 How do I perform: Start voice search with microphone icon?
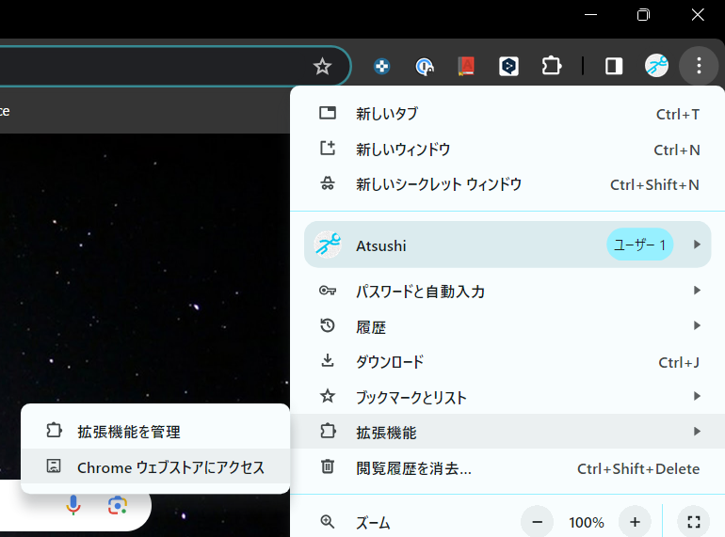pos(73,506)
